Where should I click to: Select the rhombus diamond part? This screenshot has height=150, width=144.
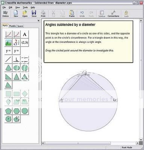click(25, 94)
